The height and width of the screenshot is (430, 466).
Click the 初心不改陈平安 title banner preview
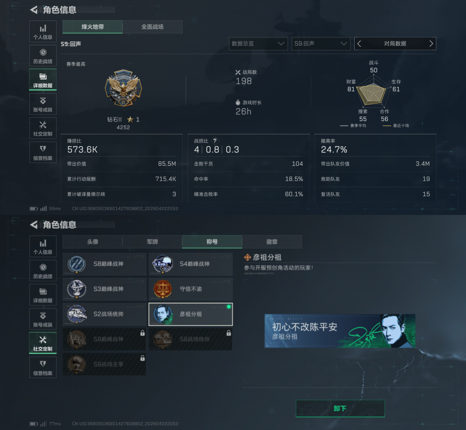(340, 331)
